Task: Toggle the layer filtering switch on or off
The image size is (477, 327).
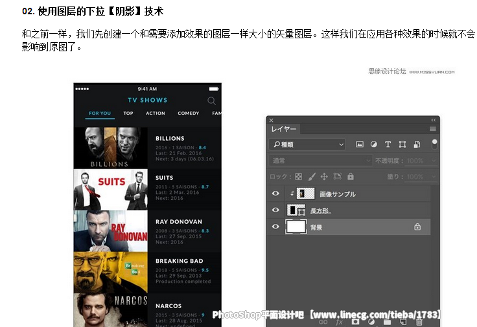Action: [434, 144]
